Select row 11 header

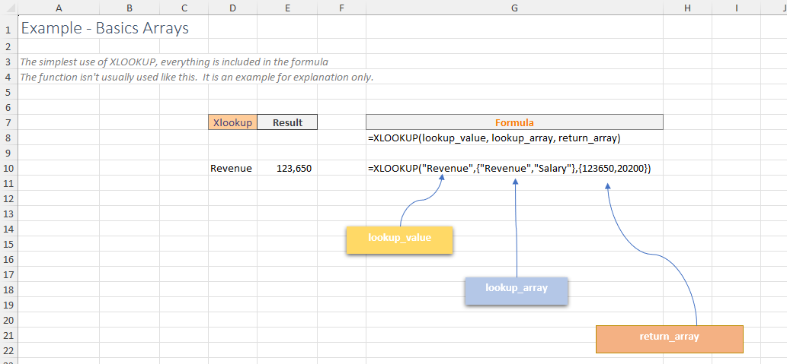(x=8, y=184)
